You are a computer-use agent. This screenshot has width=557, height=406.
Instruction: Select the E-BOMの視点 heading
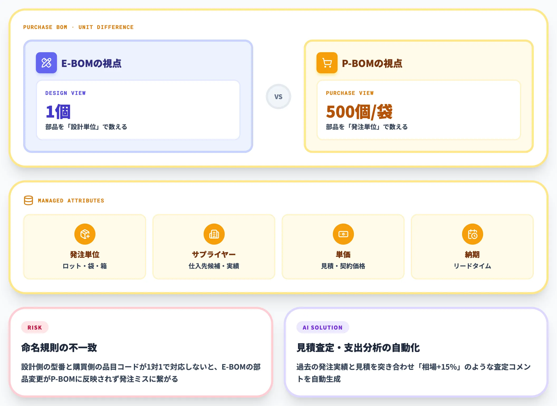(91, 63)
